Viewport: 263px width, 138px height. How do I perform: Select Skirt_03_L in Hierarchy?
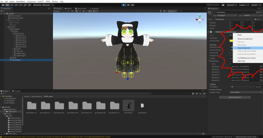point(22,40)
